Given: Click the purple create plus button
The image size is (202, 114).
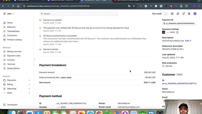Looking at the screenshot, I should click(195, 14).
